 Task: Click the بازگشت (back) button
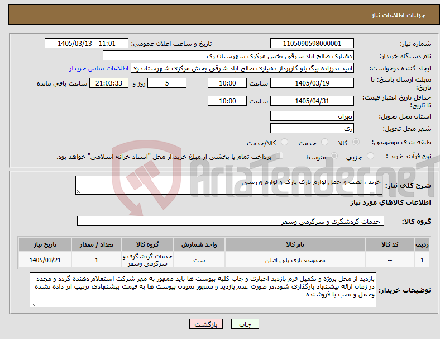[x=205, y=324]
